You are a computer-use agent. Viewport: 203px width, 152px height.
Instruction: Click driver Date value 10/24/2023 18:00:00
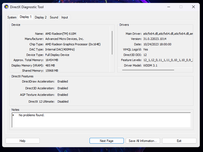tap(157, 44)
